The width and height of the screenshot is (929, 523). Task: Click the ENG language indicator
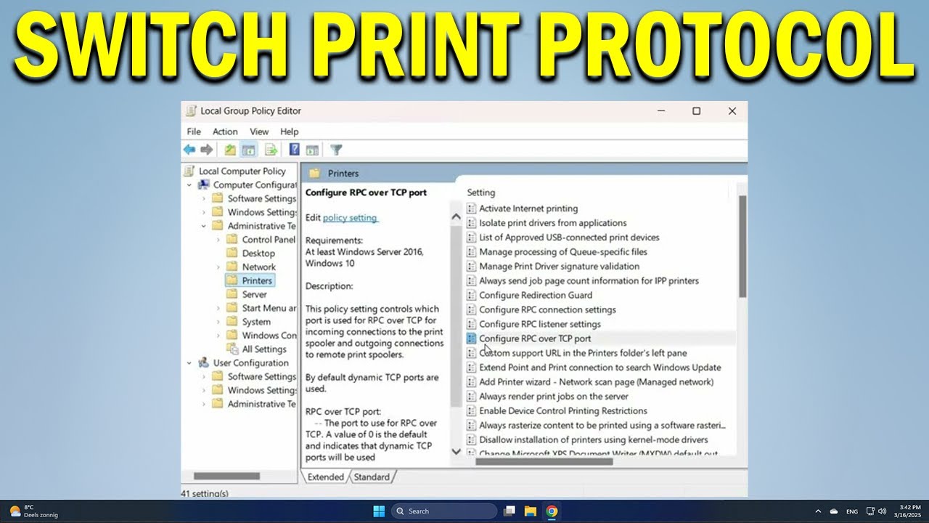(x=852, y=511)
